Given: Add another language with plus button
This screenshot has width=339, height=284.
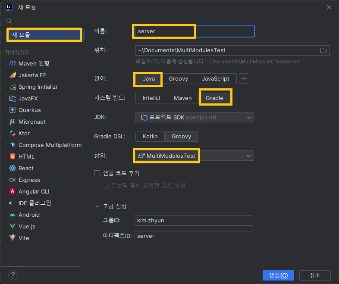Looking at the screenshot, I should [244, 78].
